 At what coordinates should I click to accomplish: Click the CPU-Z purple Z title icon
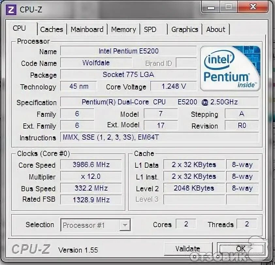[11, 10]
